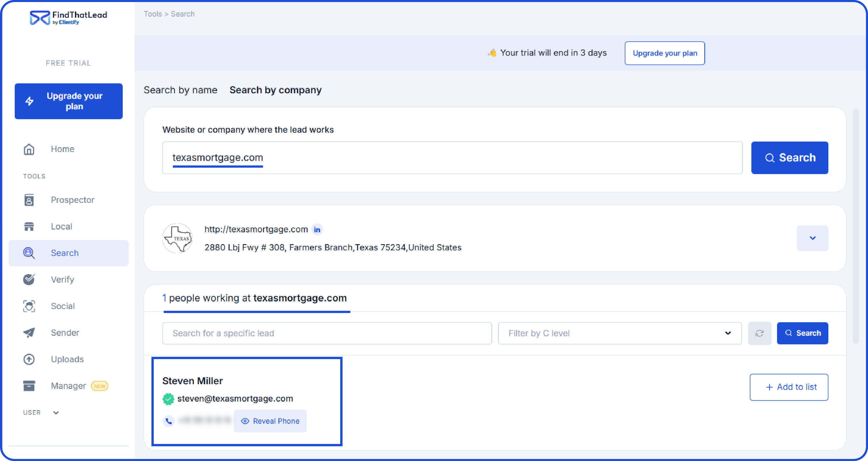
Task: Focus the Search for a specific lead field
Action: [327, 333]
